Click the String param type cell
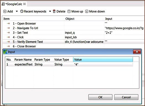Viewport: 145px width, 106px height. (43, 64)
